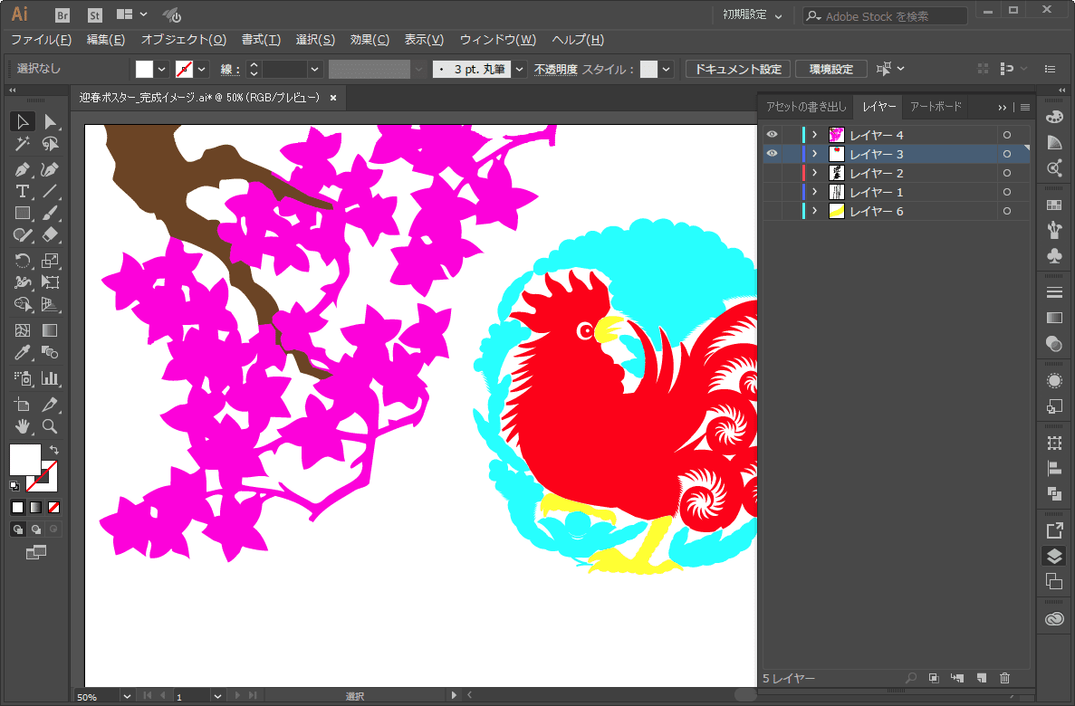Open the 3 pt. 丸筆 brush dropdown
Screen dimensions: 1075x706
[520, 69]
